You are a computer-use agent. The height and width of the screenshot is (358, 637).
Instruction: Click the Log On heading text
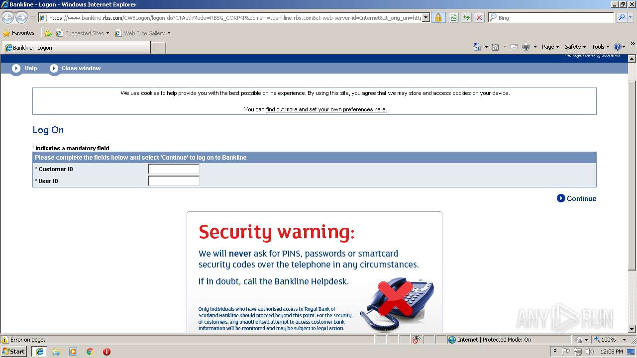(48, 130)
